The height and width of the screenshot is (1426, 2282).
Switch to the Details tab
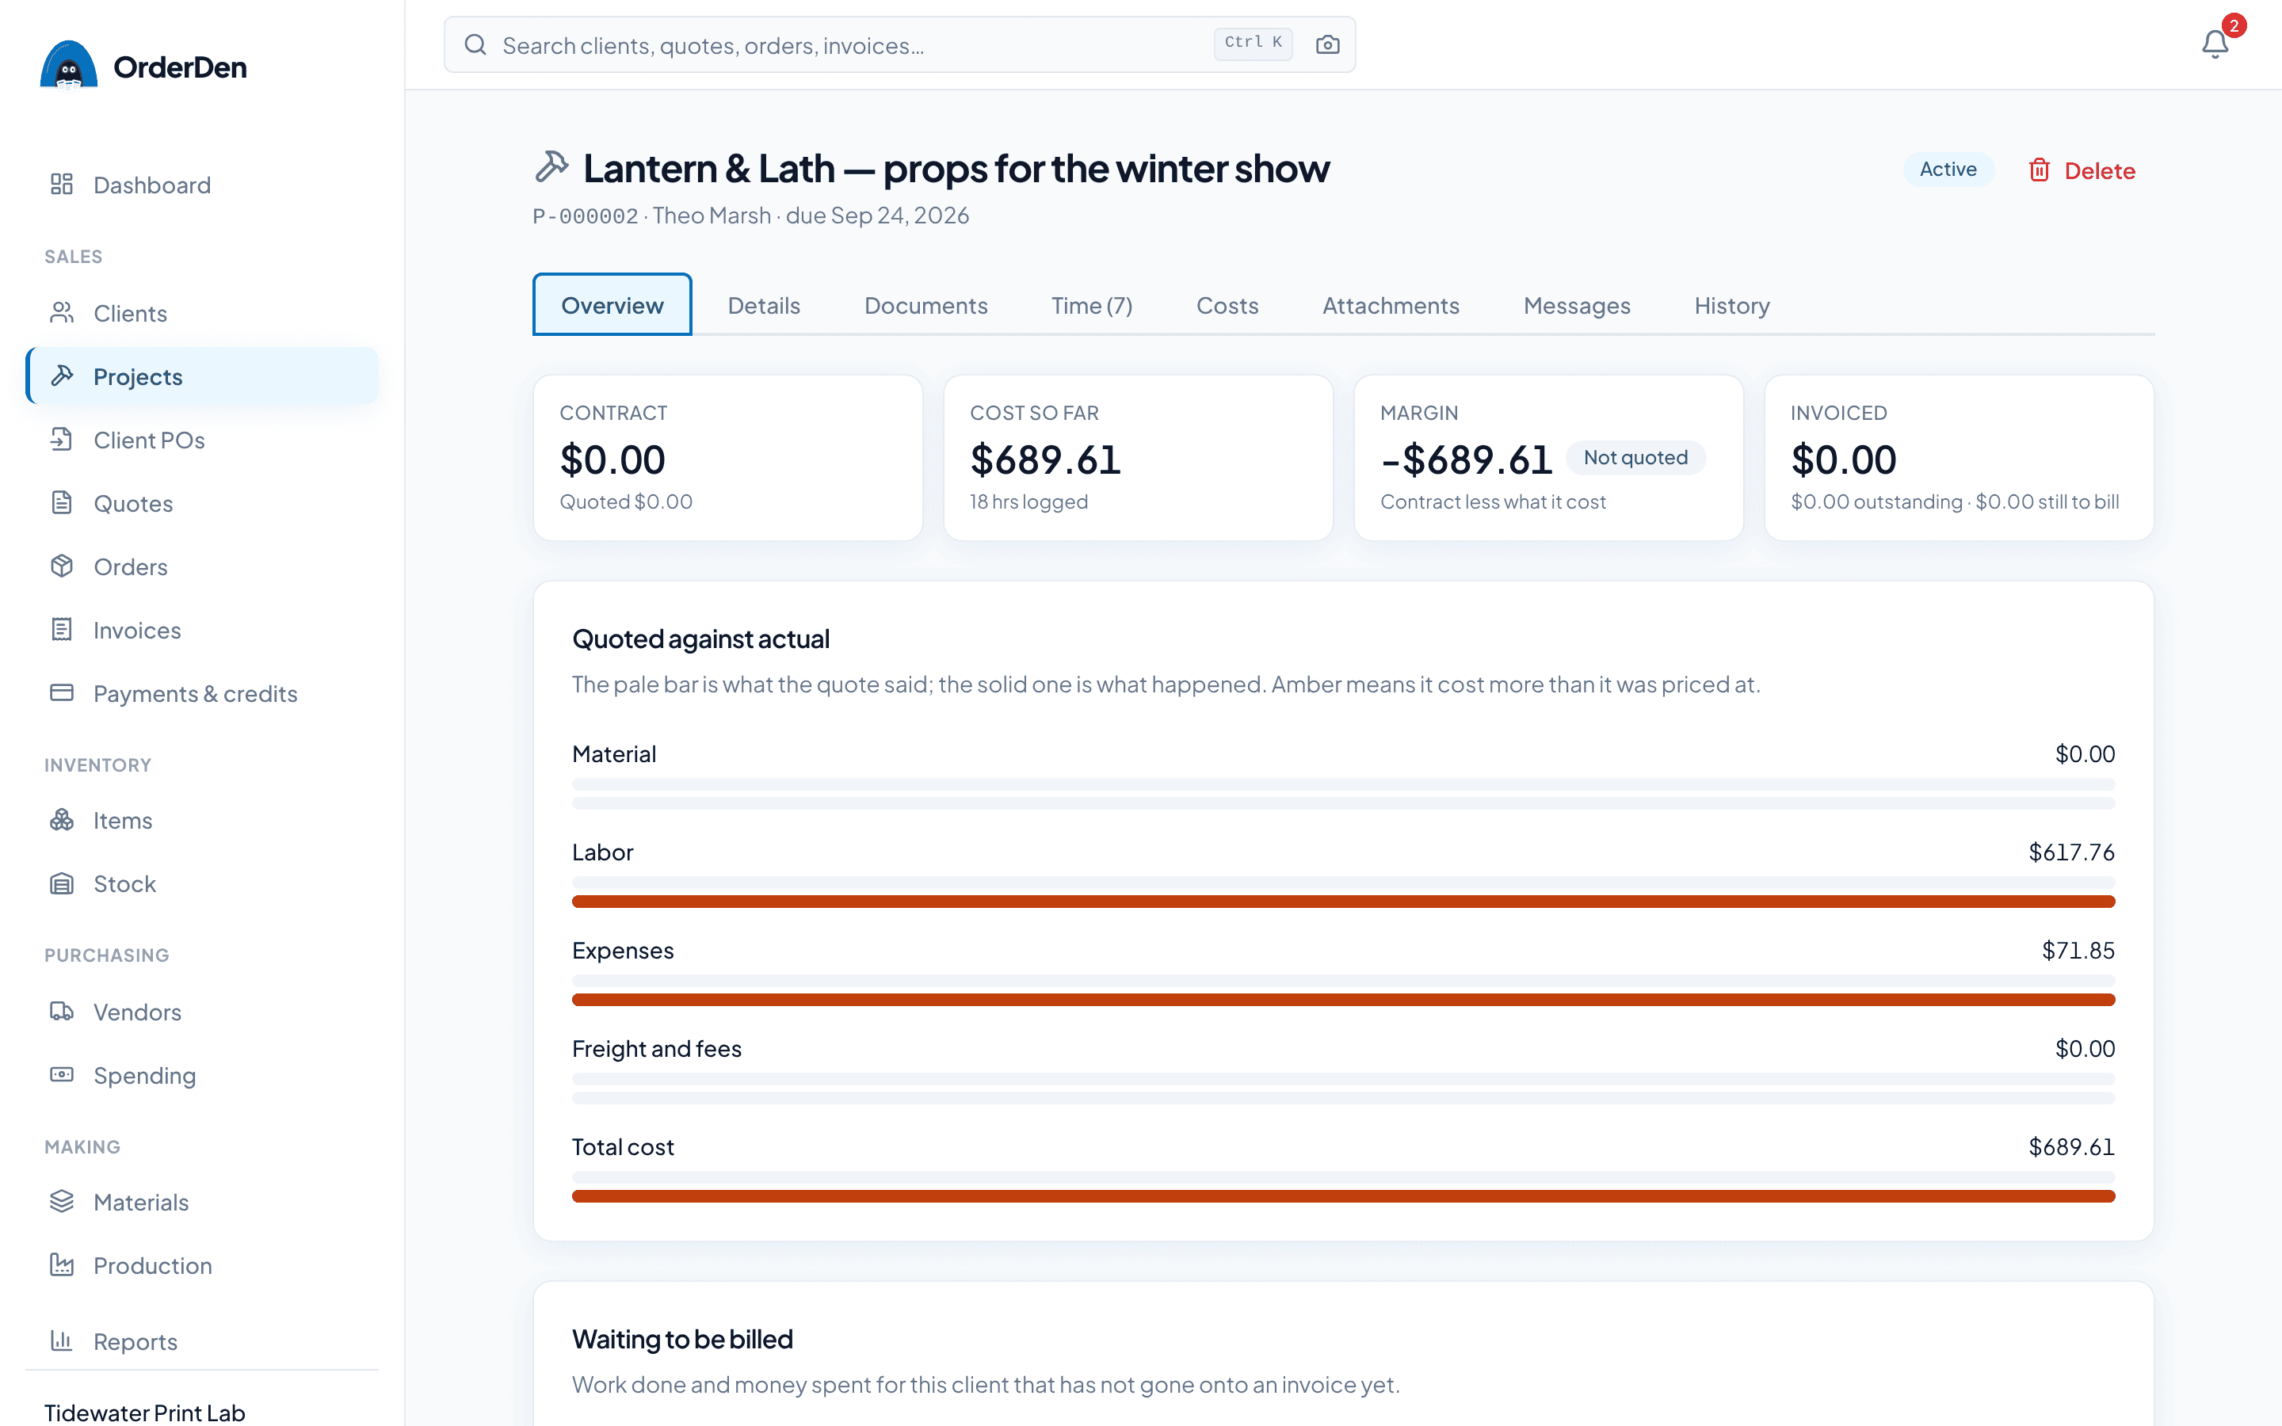[764, 306]
